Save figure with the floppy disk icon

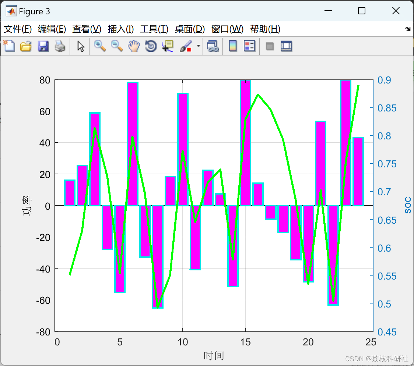[x=43, y=46]
